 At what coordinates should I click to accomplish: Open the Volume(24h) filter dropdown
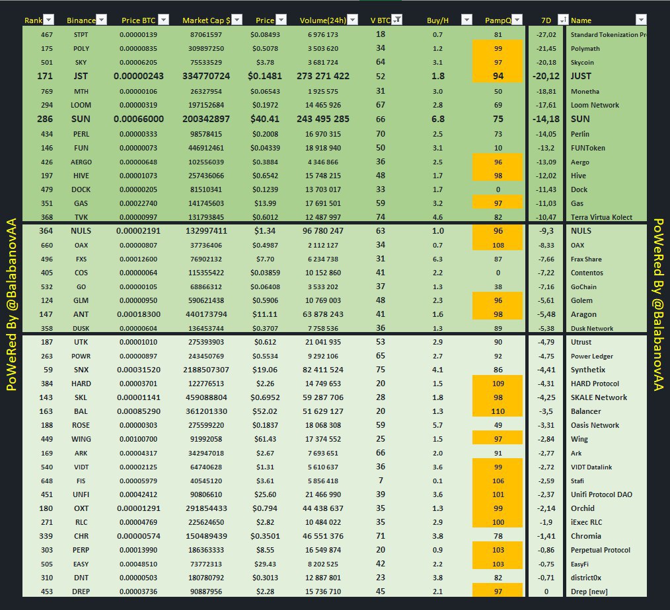click(x=353, y=20)
